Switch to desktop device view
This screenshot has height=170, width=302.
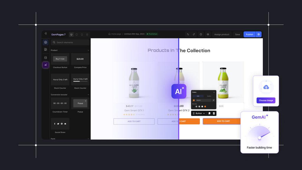point(71,35)
